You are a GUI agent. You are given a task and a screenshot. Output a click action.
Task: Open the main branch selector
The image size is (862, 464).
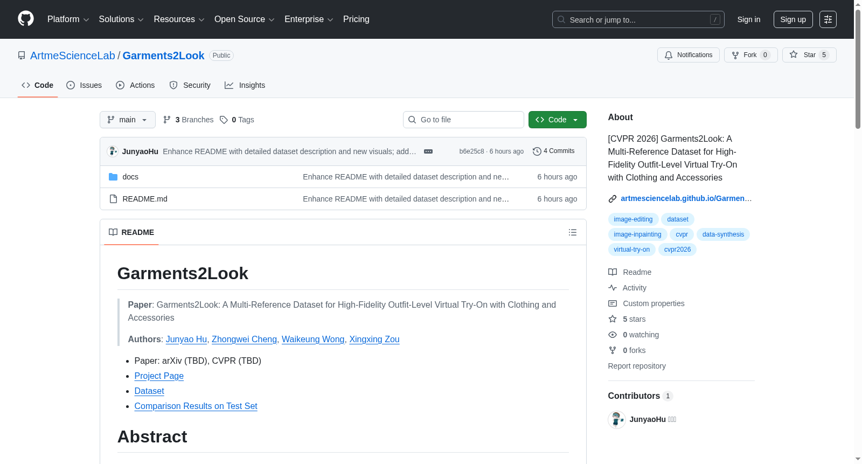(128, 120)
